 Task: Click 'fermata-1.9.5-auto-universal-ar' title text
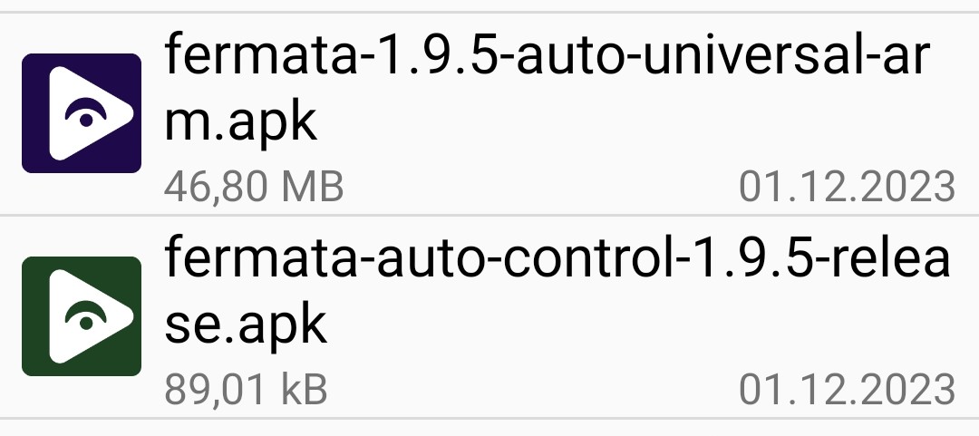548,56
